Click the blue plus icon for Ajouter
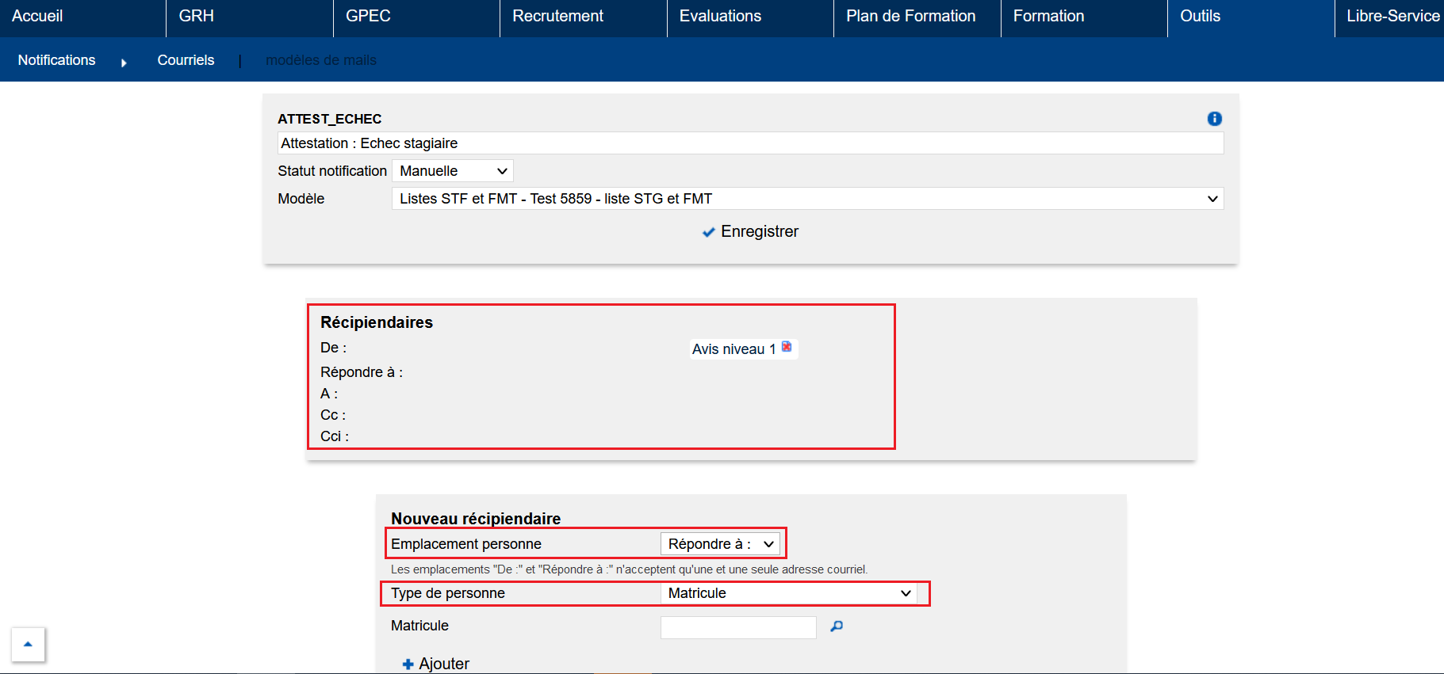1444x674 pixels. [x=408, y=664]
